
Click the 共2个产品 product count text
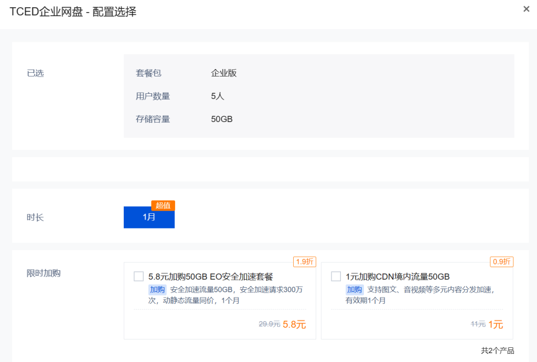click(497, 350)
